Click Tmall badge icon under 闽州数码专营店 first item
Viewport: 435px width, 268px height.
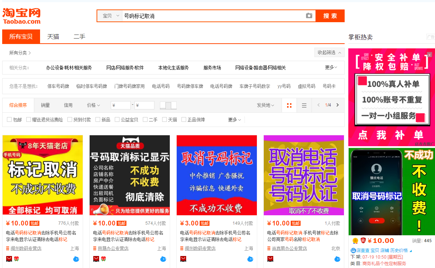pyautogui.click(x=9, y=259)
